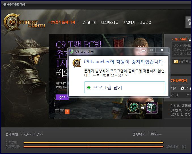Screen dimensions: 192x154
Task: Click the C9 T팩 PC방 banner title
Action: (x=79, y=44)
